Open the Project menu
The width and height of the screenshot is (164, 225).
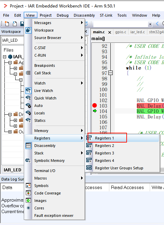click(x=45, y=15)
